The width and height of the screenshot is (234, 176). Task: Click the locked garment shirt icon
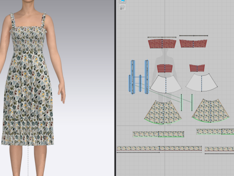pyautogui.click(x=122, y=7)
